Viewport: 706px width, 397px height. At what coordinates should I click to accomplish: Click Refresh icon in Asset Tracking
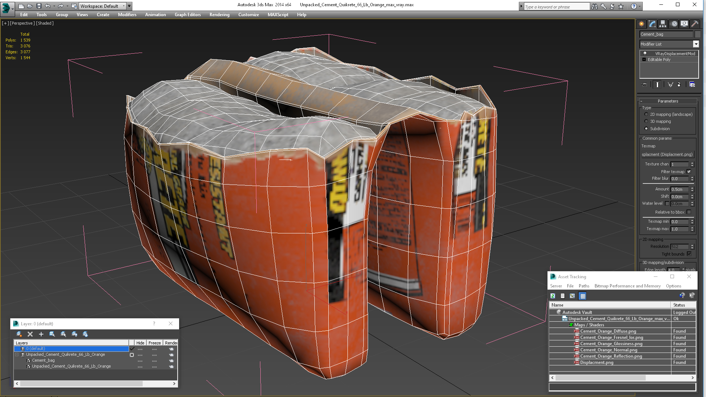tap(553, 296)
